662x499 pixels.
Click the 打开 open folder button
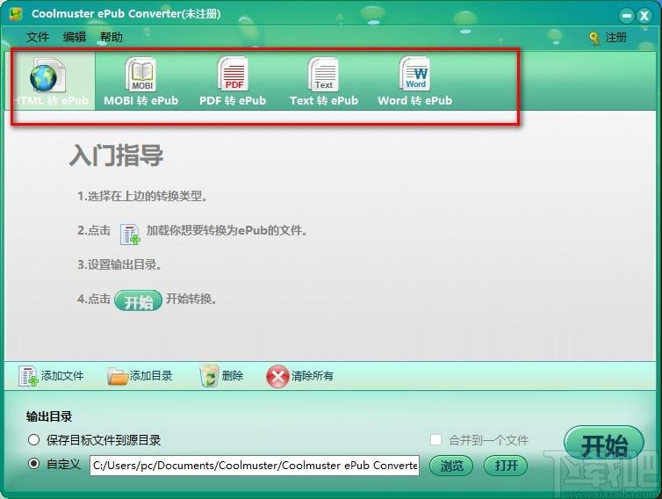[506, 466]
